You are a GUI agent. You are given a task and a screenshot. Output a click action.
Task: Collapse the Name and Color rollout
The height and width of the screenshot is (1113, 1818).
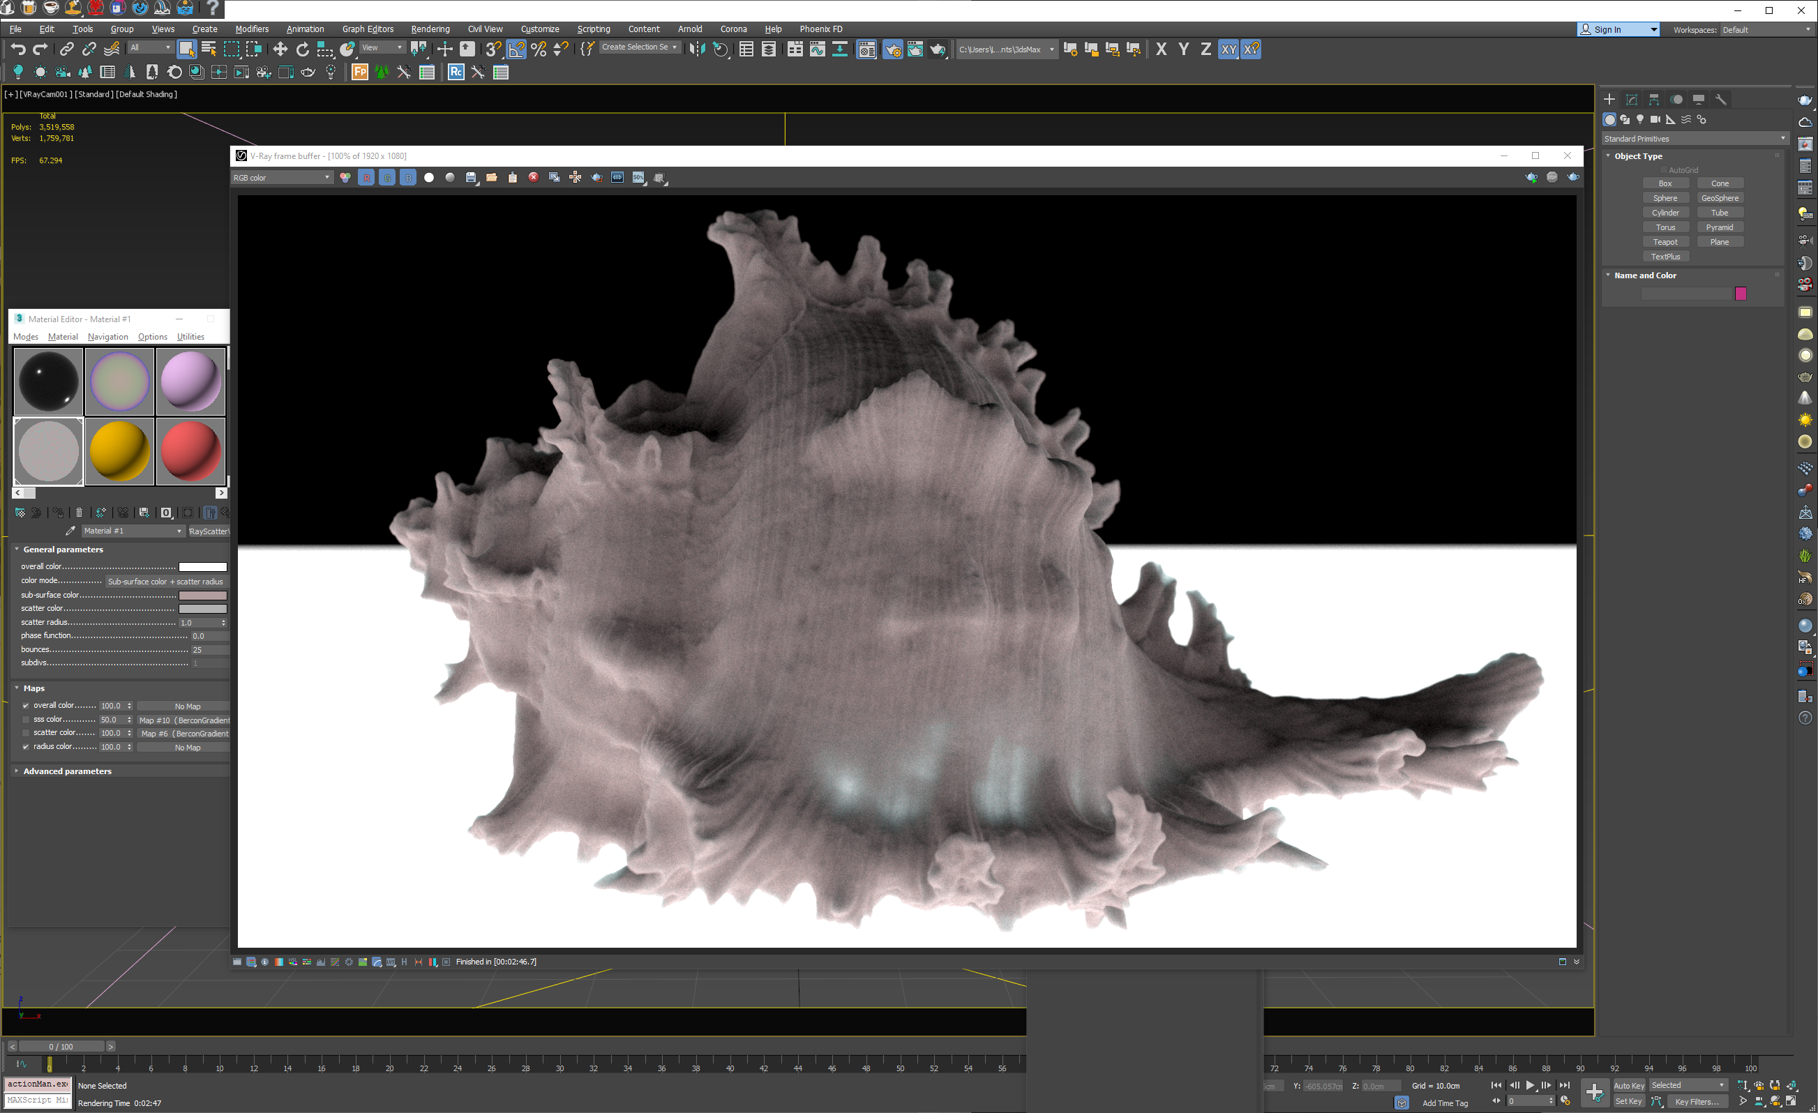(1646, 275)
